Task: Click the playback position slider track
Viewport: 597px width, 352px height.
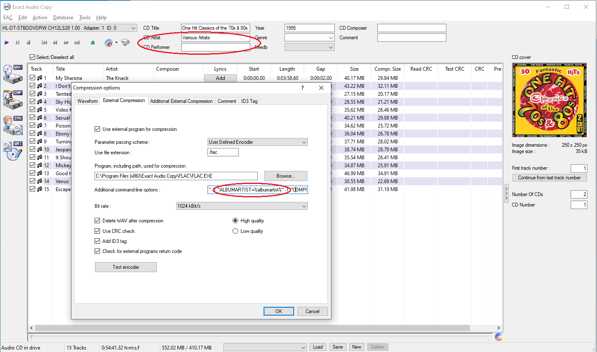Action: point(259,336)
